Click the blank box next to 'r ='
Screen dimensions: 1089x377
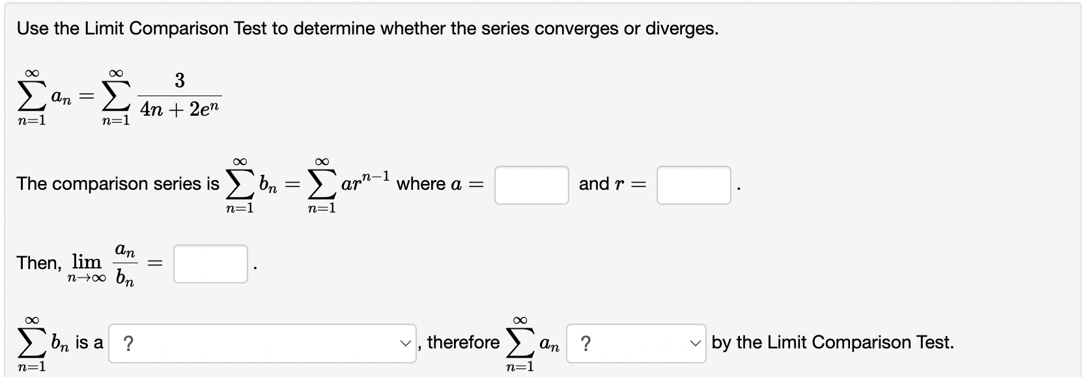point(693,186)
